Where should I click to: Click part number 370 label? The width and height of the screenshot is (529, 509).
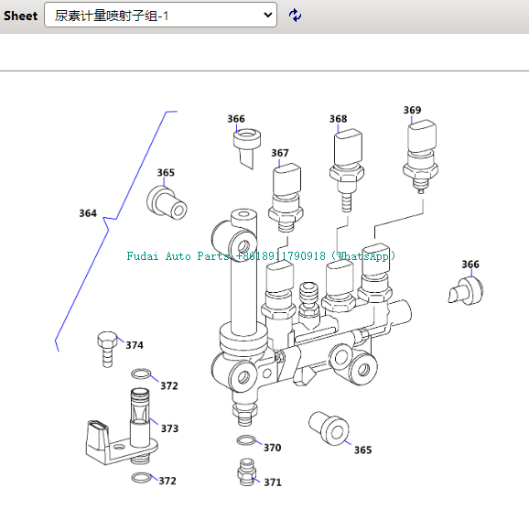coord(272,448)
